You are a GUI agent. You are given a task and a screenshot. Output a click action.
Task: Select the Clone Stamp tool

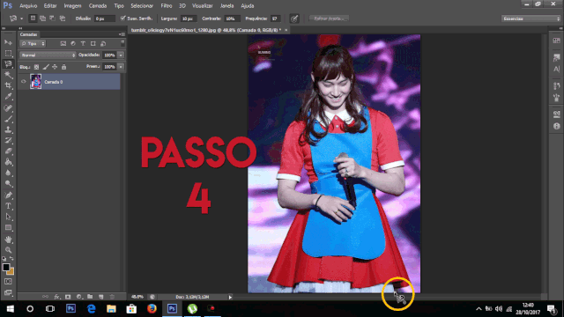[x=8, y=129]
